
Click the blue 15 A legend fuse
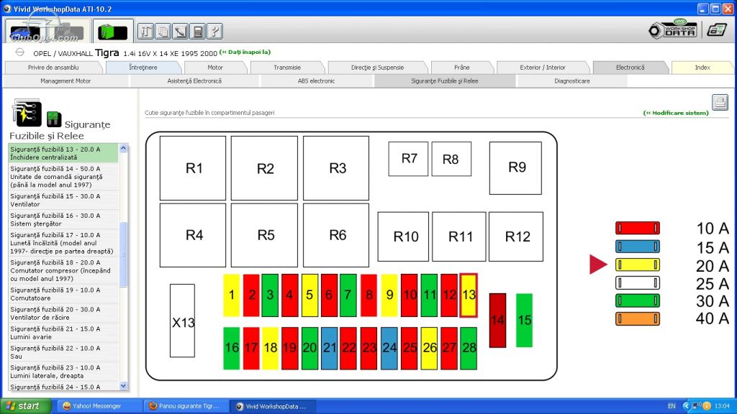point(638,247)
